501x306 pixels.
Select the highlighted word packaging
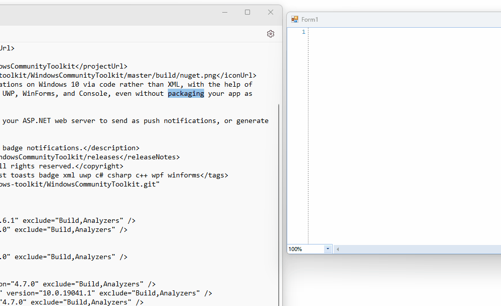pyautogui.click(x=186, y=93)
